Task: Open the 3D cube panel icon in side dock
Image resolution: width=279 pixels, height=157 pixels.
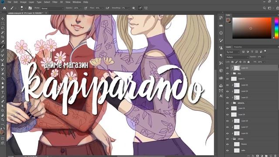Action: point(221,71)
